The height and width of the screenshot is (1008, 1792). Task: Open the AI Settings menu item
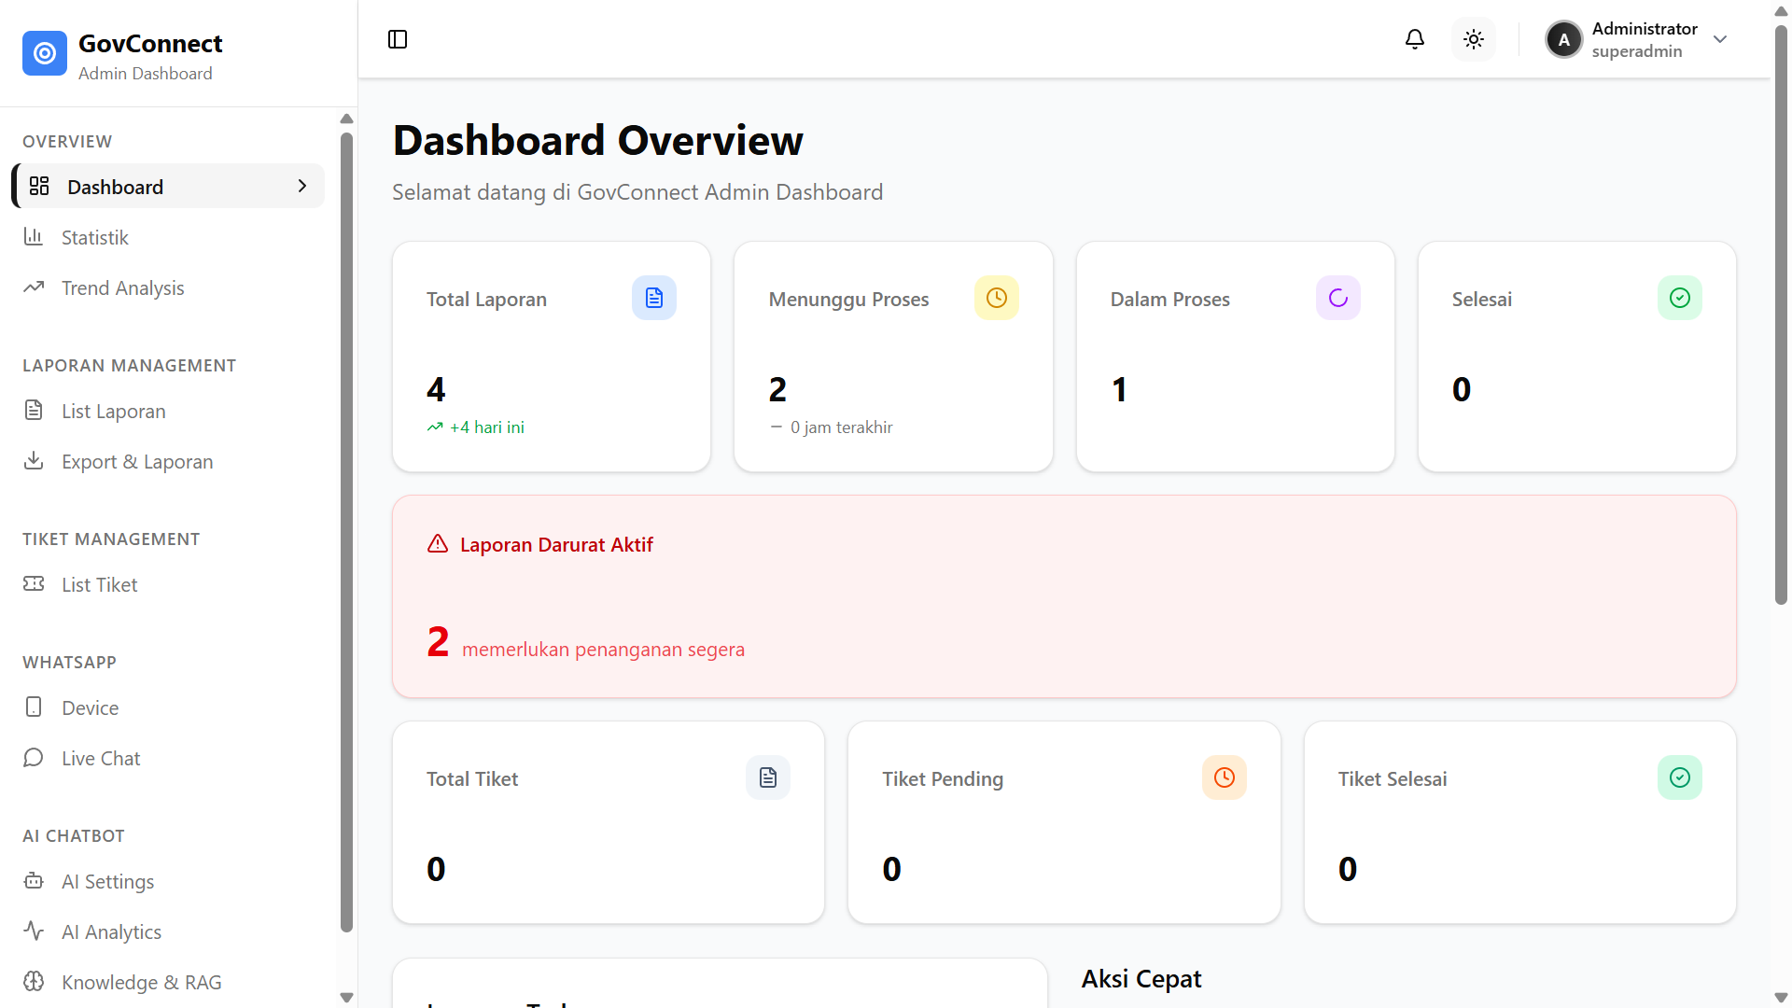(107, 881)
